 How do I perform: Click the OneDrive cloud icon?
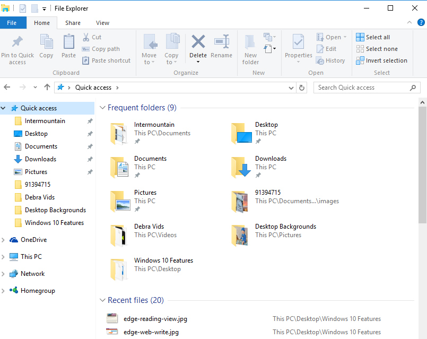[14, 240]
